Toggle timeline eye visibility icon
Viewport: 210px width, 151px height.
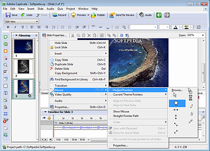click(44, 118)
